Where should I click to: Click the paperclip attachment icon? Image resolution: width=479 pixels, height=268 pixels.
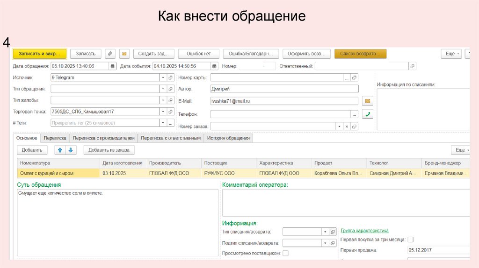(x=110, y=54)
